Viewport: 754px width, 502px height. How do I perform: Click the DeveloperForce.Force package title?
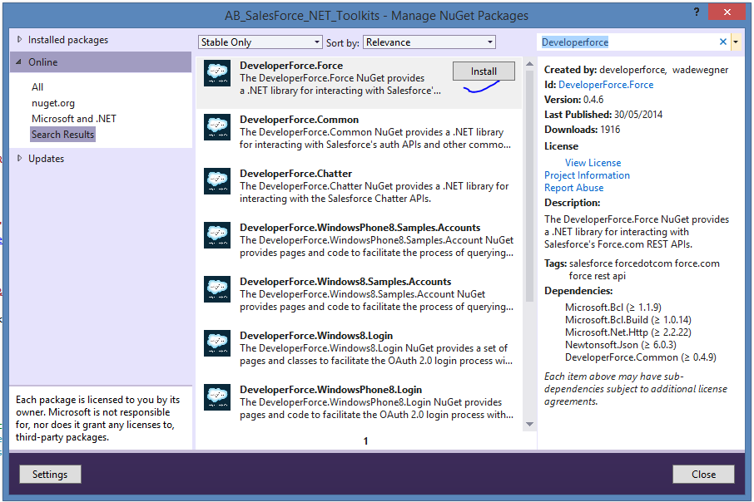coord(291,66)
